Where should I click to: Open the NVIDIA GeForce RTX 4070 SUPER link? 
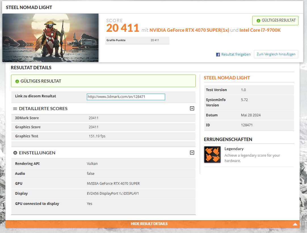point(189,30)
